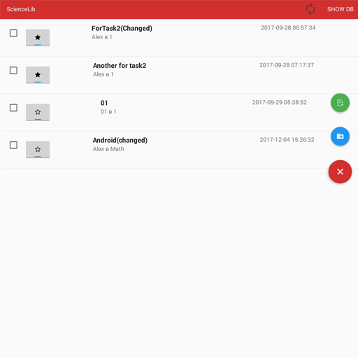The width and height of the screenshot is (358, 358).
Task: Unstar the ForTask2(Changed) favorite toggle
Action: click(x=38, y=38)
